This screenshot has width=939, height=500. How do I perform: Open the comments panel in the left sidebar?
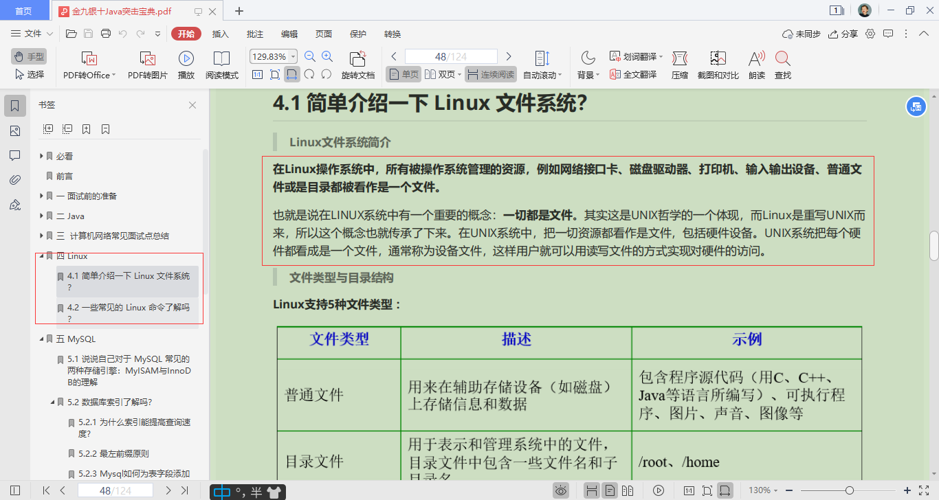coord(15,155)
